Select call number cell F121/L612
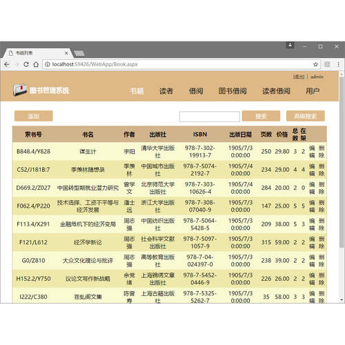Image resolution: width=345 pixels, height=345 pixels. 33,242
